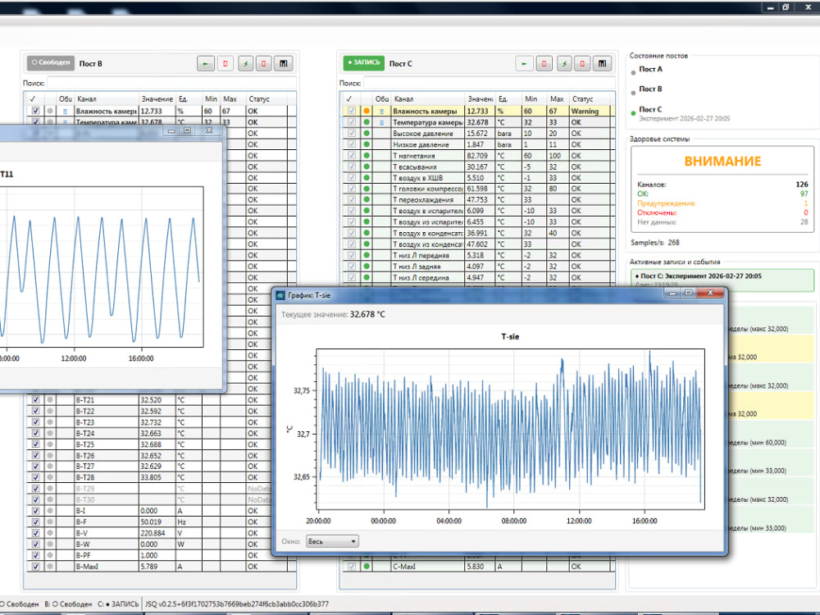Click the green play icon in Пост C toolbar
Image resolution: width=820 pixels, height=615 pixels.
(x=524, y=64)
